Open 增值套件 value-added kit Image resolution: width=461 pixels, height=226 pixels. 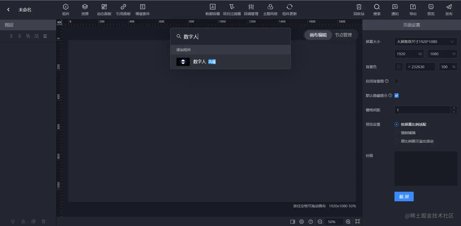click(x=142, y=9)
